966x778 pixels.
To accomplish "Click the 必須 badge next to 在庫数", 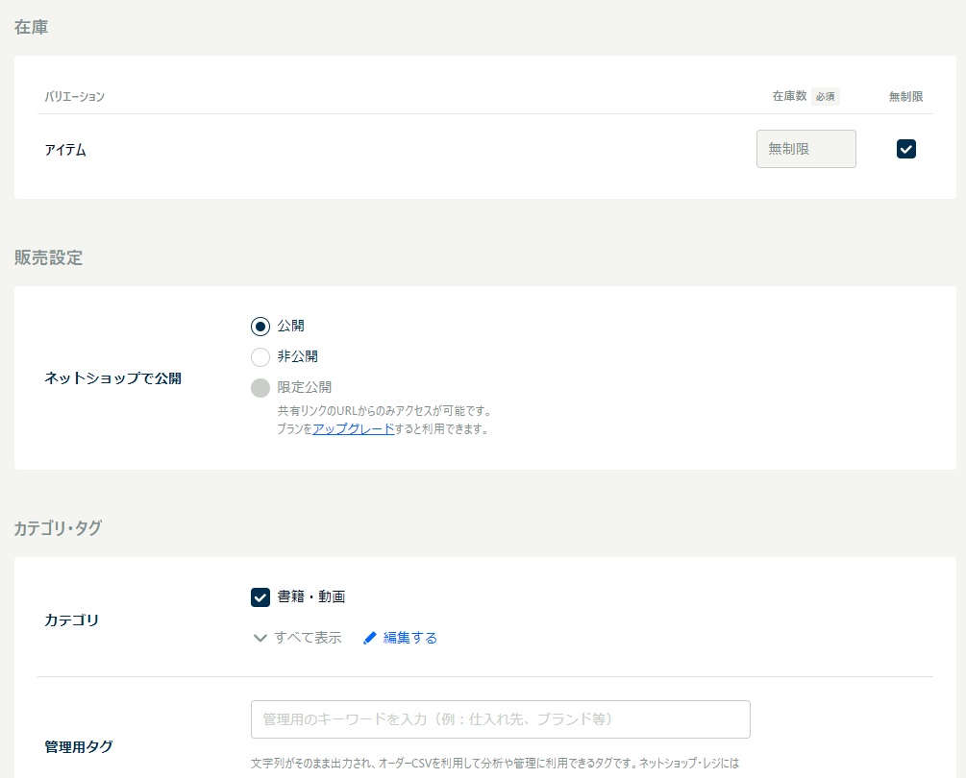I will 825,96.
